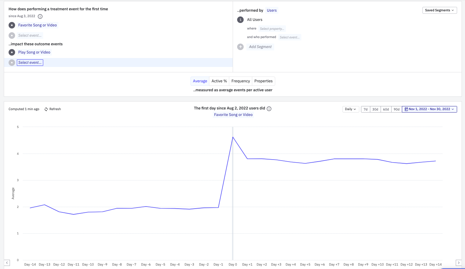
Task: Open the Daily interval dropdown
Action: coord(350,109)
